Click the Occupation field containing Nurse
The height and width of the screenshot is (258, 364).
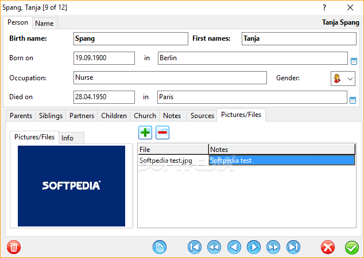(170, 77)
